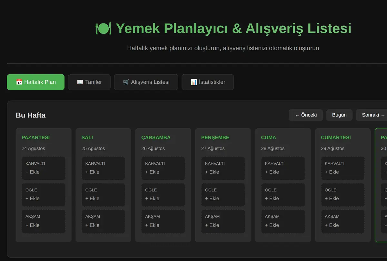Click the 24 Ağustos date
387x261 pixels.
click(33, 148)
